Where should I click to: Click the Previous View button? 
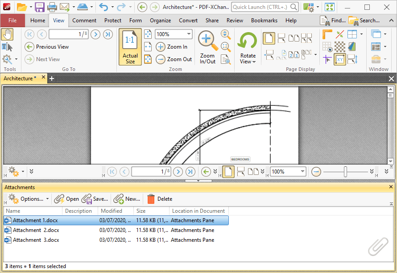47,46
